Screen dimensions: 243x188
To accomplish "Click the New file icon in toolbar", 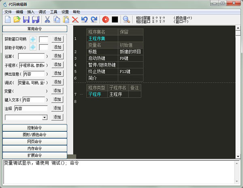I will [x=8, y=19].
